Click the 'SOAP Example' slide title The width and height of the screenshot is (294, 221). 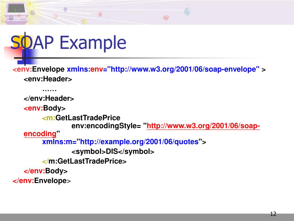68,43
